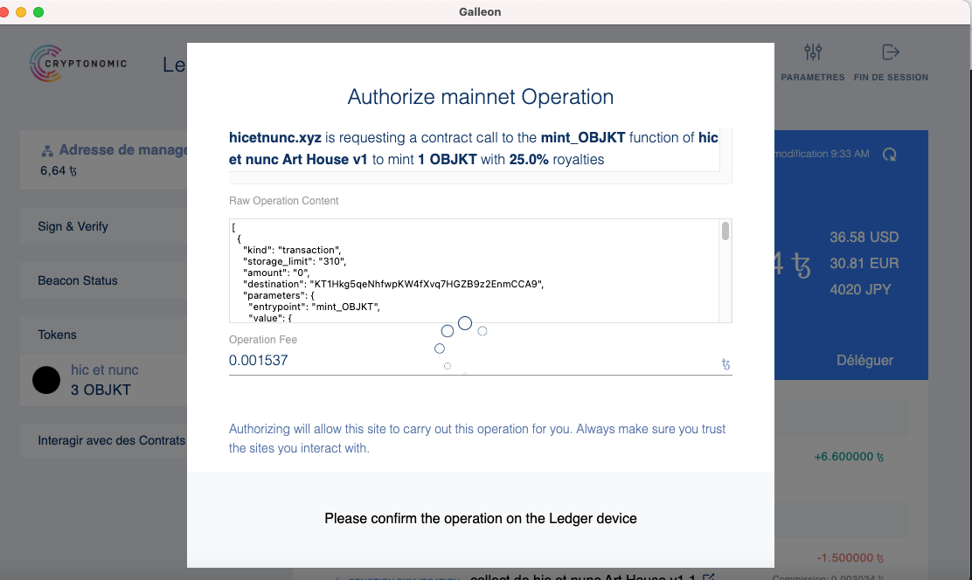Open the Sign & Verify section
Screen dimensions: 972x580
click(x=73, y=226)
